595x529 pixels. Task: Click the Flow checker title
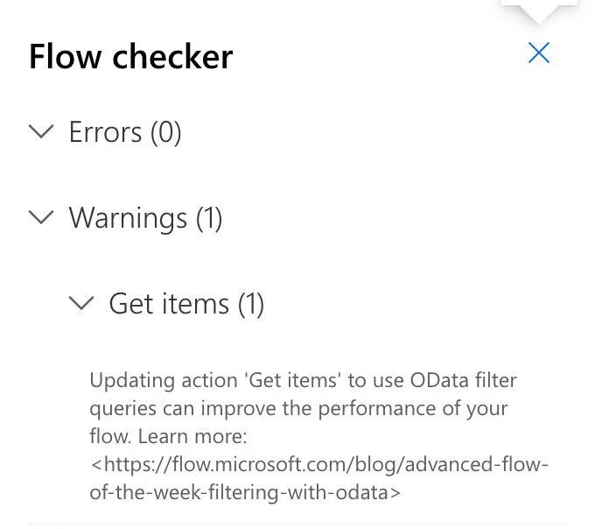tap(130, 57)
